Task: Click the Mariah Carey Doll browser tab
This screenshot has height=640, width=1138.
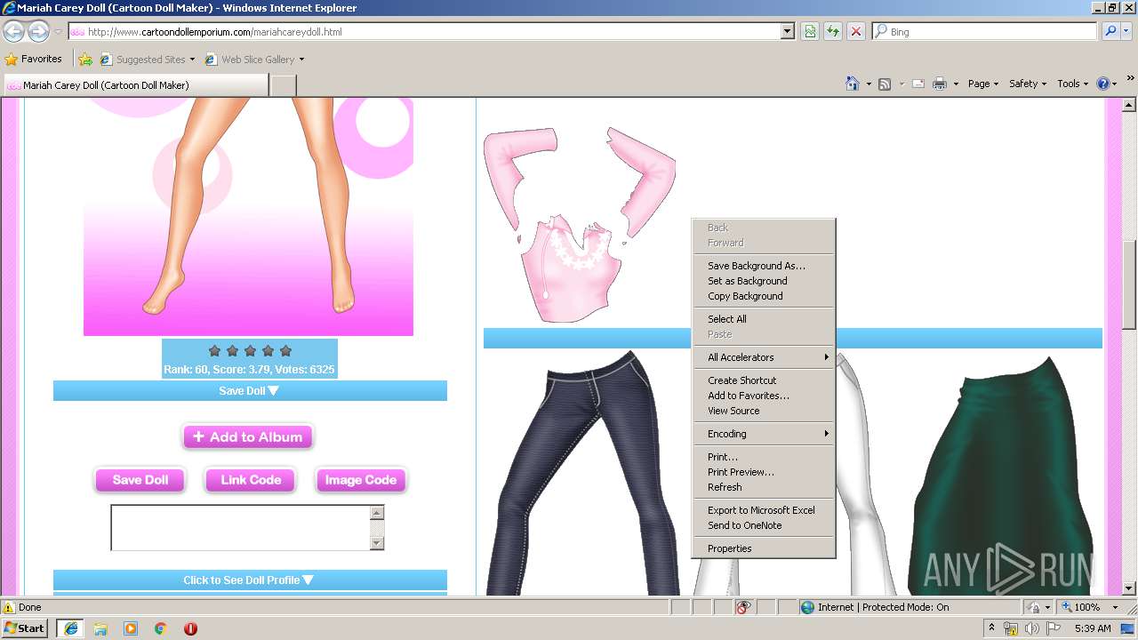Action: pos(135,85)
